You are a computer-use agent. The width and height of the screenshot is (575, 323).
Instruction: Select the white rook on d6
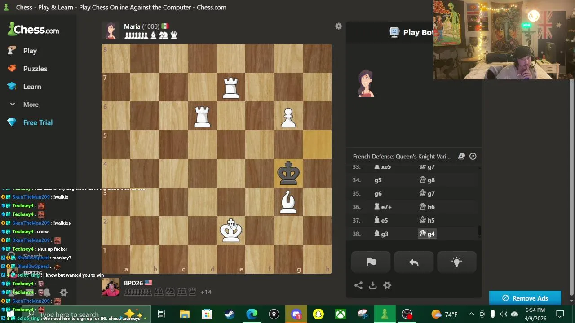(x=202, y=116)
